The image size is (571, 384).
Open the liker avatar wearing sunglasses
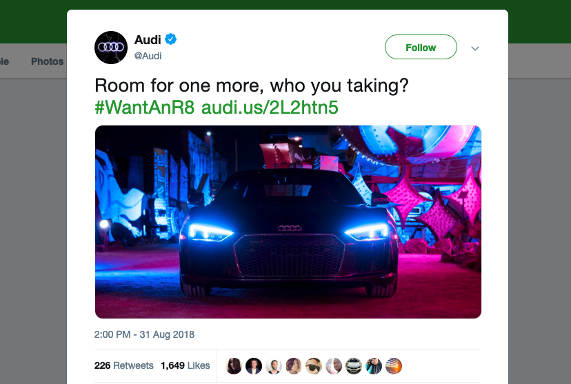[x=314, y=366]
